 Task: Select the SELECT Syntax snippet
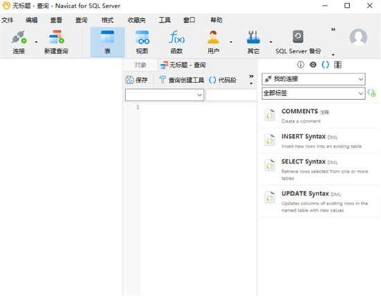pyautogui.click(x=319, y=169)
